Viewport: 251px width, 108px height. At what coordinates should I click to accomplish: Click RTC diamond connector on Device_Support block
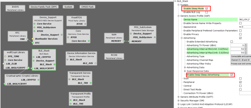pyautogui.click(x=33, y=43)
